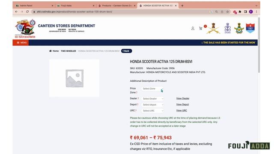Click the View Depot link
The height and width of the screenshot is (154, 274).
click(182, 104)
